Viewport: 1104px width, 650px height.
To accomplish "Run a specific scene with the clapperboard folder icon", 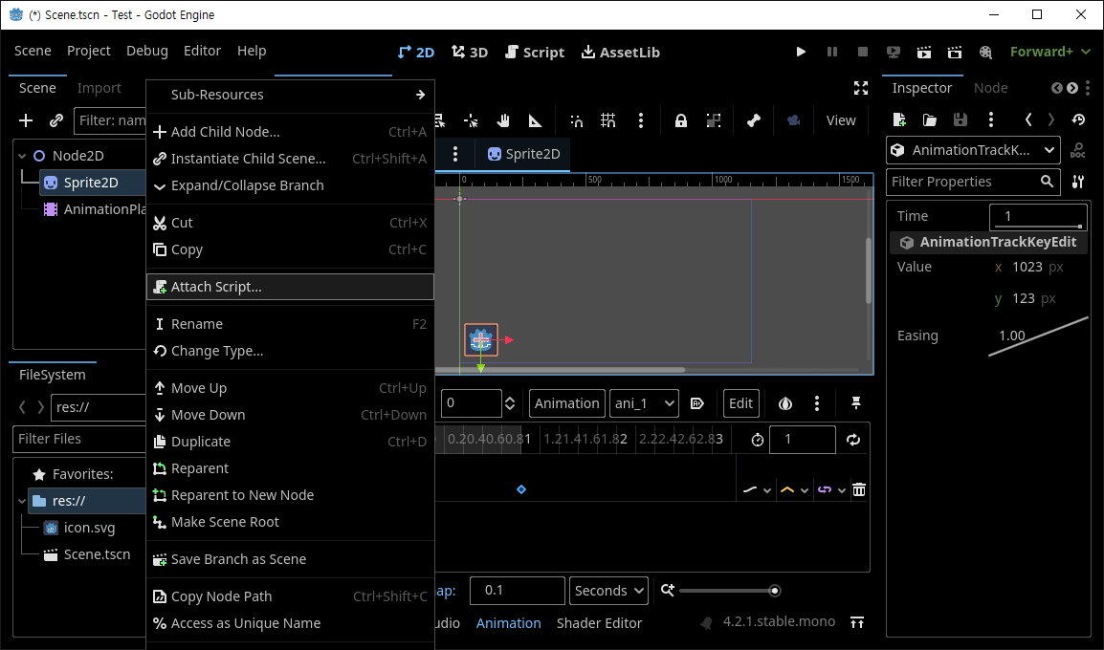I will (955, 52).
